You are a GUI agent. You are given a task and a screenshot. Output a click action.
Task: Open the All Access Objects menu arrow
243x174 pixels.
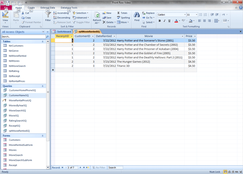(43, 32)
